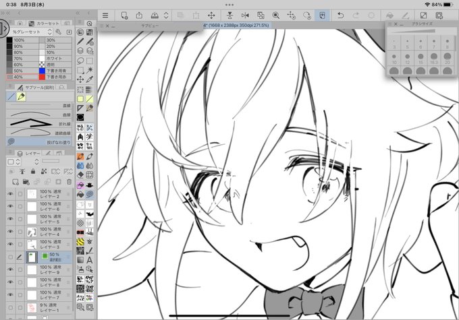The image size is (459, 320).
Task: Hide layer レイヤー 6 via eye icon
Action: (11, 206)
